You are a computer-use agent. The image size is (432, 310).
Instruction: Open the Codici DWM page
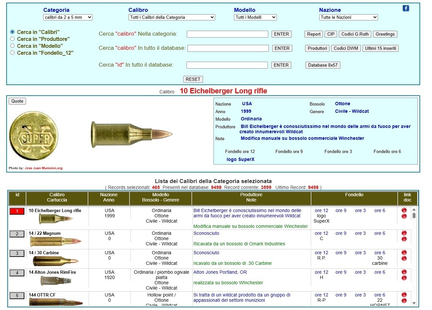click(x=346, y=48)
